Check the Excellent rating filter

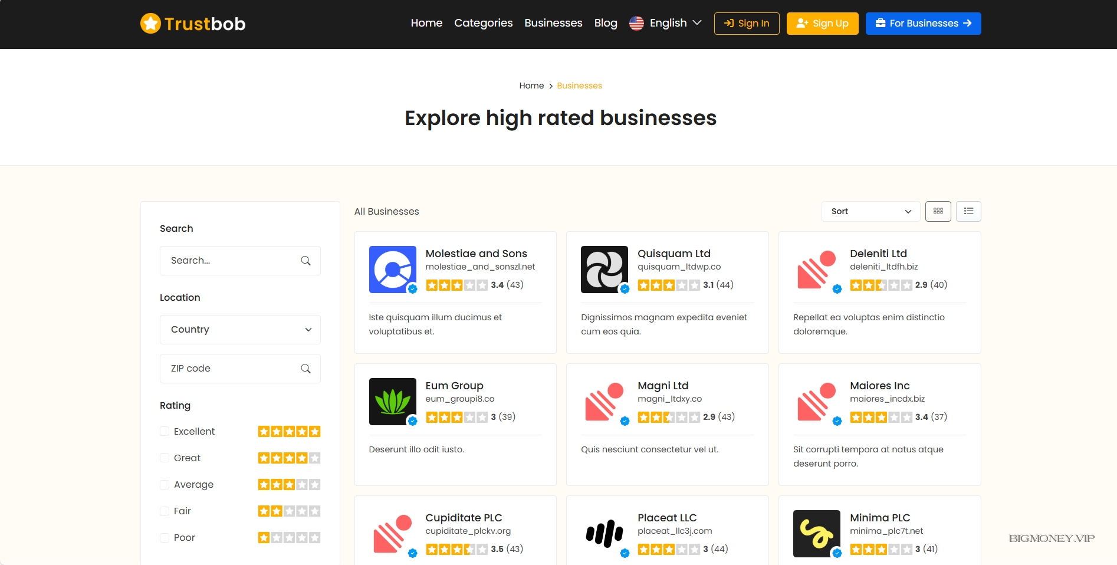tap(165, 432)
